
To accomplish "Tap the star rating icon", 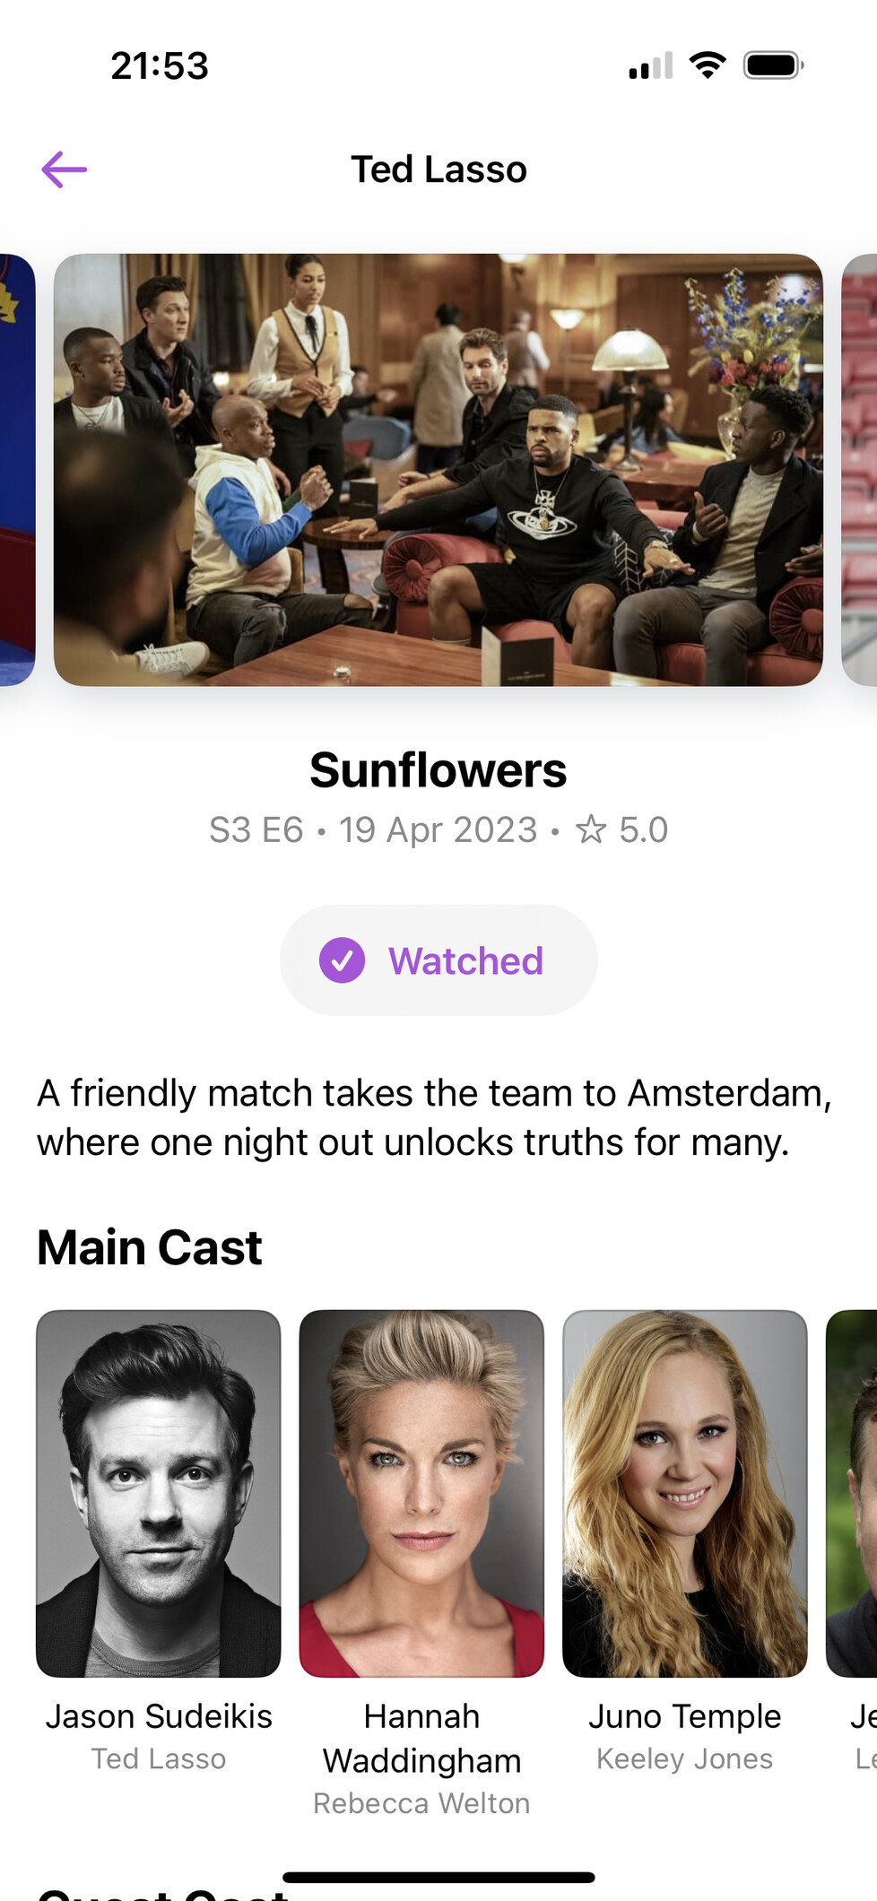I will [591, 829].
